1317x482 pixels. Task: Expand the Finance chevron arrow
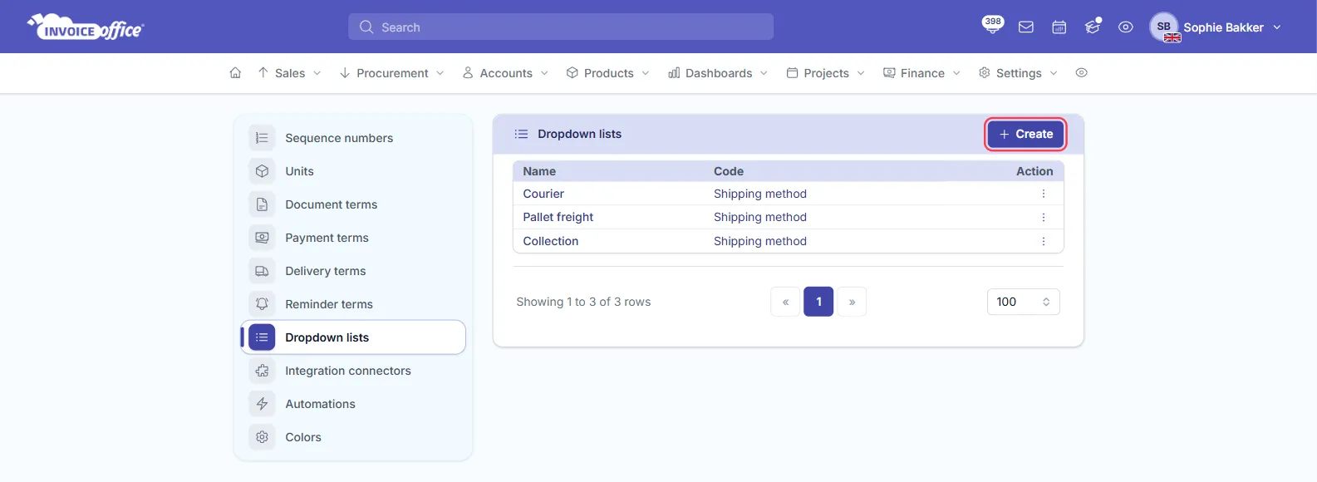click(956, 73)
